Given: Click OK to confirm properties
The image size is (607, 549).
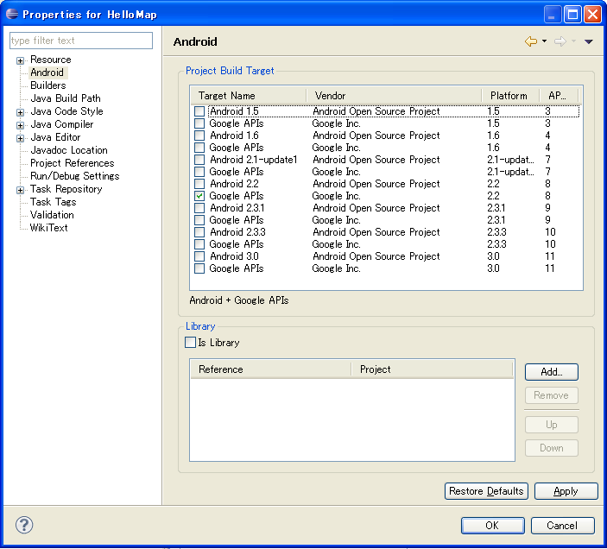Looking at the screenshot, I should (492, 526).
